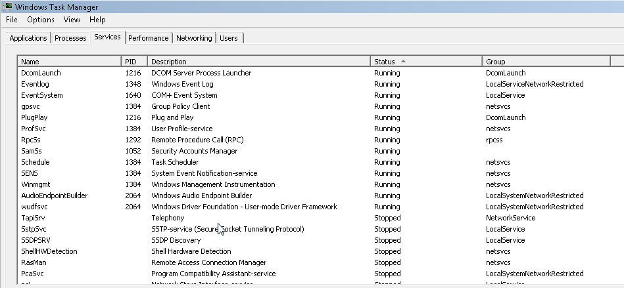Select the SENS service name
The height and width of the screenshot is (288, 624).
pos(30,173)
